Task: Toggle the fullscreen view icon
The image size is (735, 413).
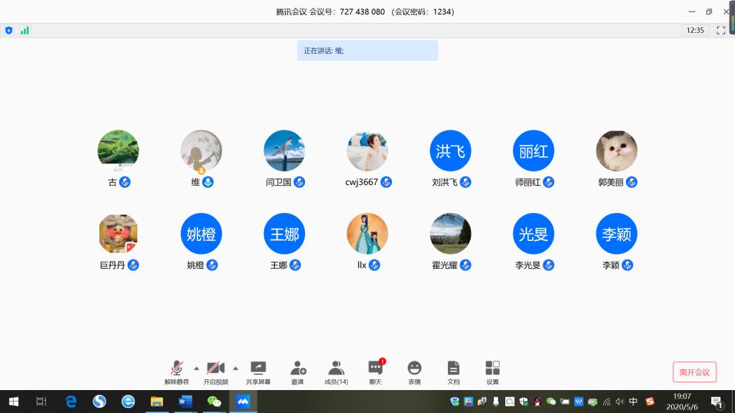Action: coord(721,30)
